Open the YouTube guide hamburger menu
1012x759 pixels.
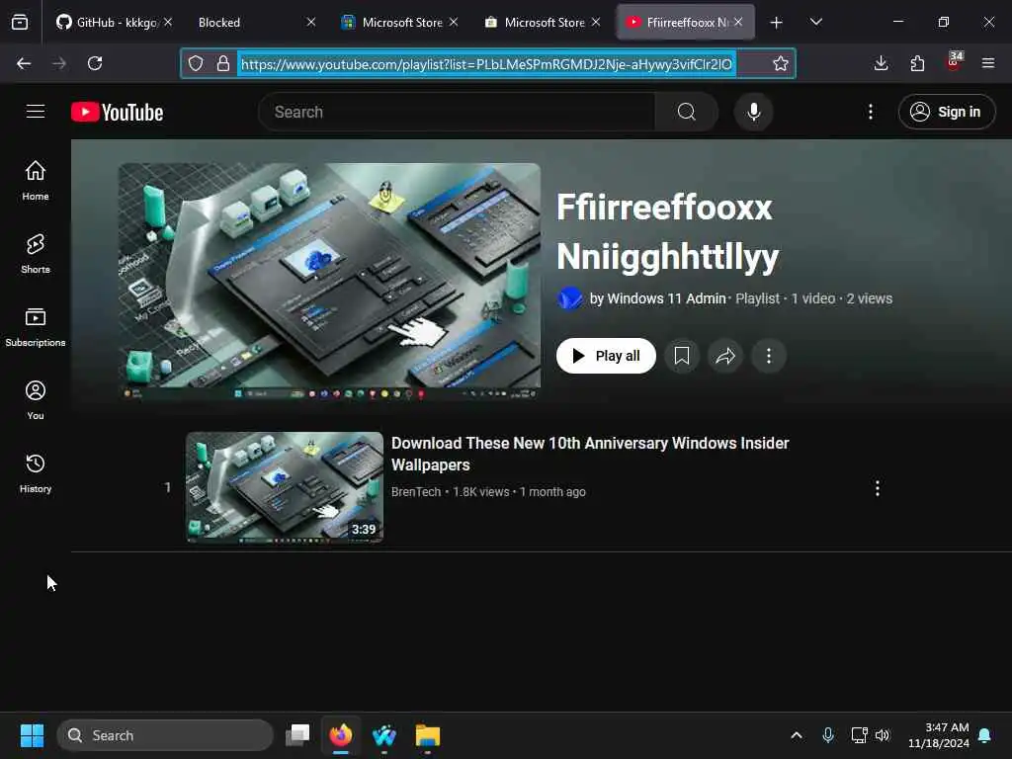pos(36,112)
